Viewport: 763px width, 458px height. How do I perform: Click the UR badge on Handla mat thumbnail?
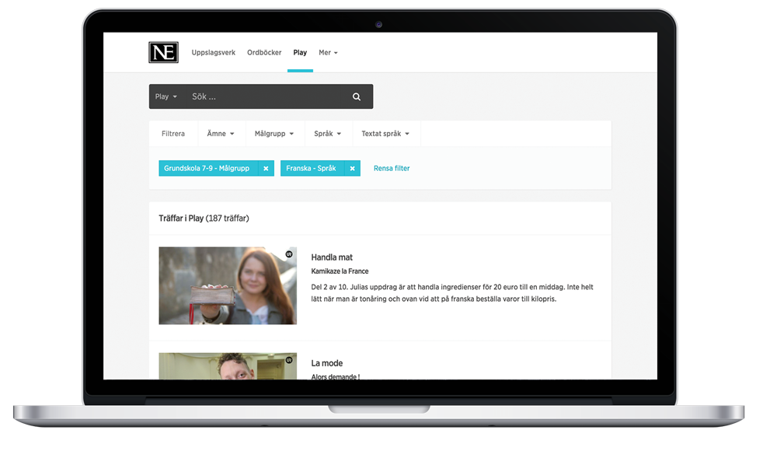coord(289,254)
